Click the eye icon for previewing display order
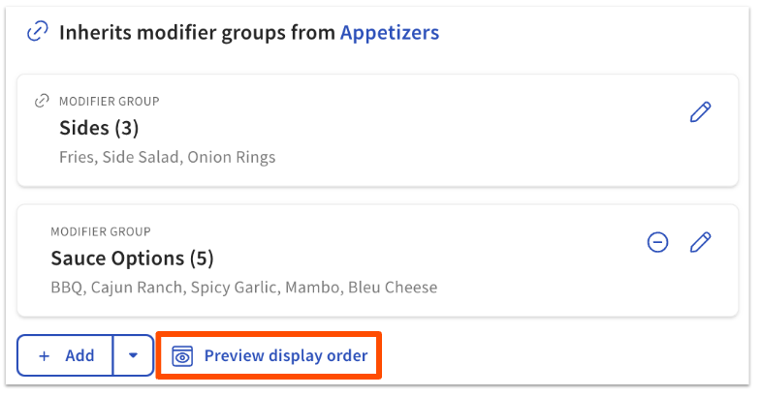Screen dimensions: 762x396 (182, 355)
